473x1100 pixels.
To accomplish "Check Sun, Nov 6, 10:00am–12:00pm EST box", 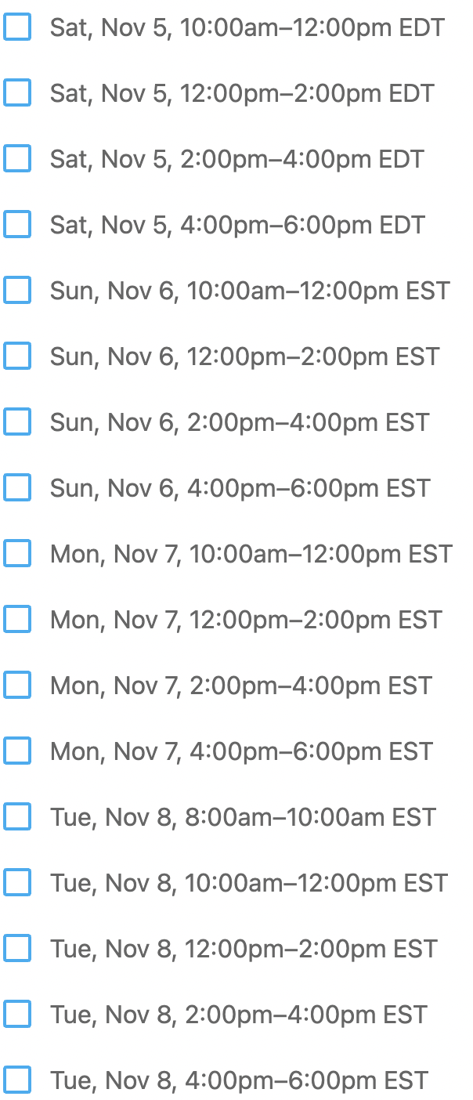I will tap(17, 291).
